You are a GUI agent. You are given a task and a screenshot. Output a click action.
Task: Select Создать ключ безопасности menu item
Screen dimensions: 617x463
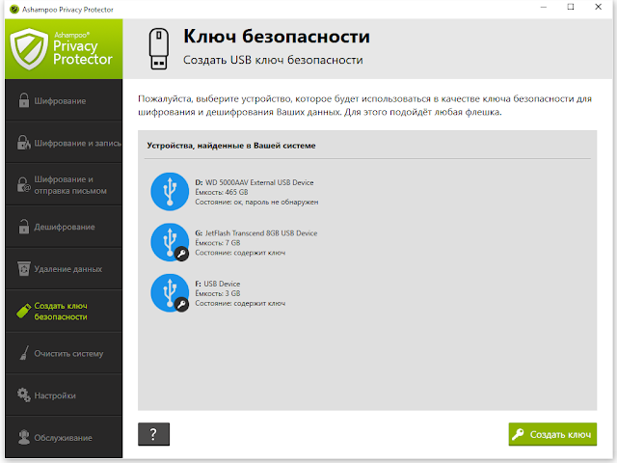coord(64,311)
